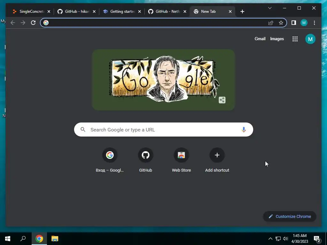This screenshot has width=327, height=245.
Task: Open the Web Store shortcut
Action: tap(181, 160)
